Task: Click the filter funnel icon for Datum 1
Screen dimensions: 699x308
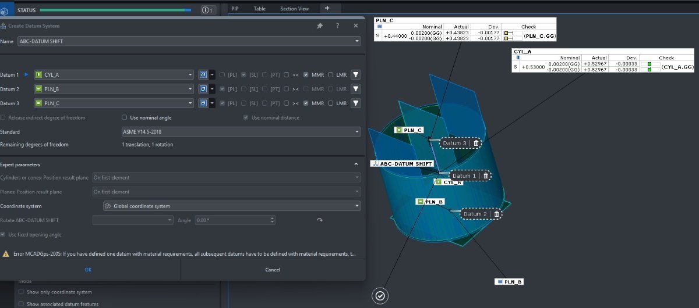Action: point(356,74)
